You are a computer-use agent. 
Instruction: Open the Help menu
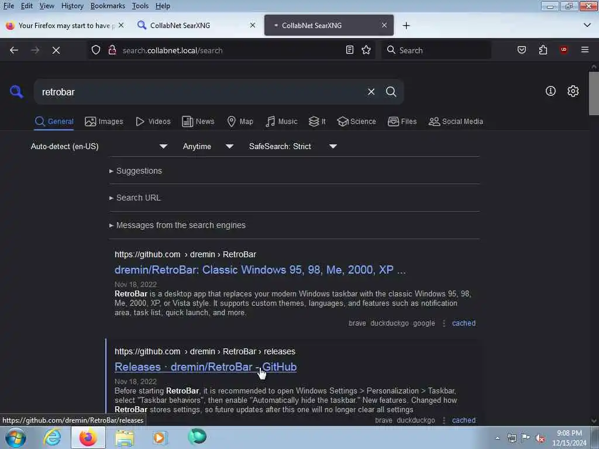pos(163,6)
